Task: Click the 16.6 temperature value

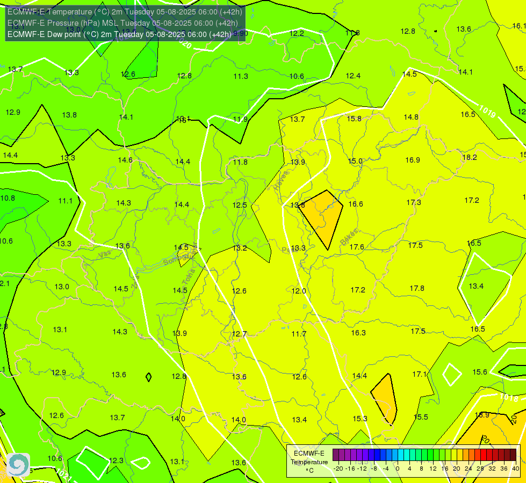Action: tap(356, 204)
